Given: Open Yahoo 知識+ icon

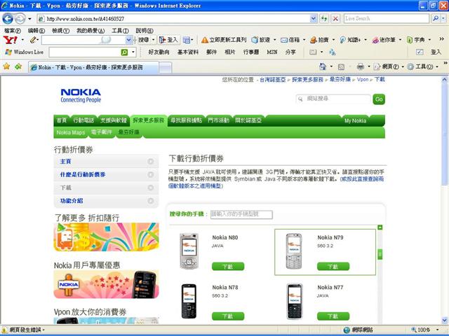Looking at the screenshot, I should point(342,40).
